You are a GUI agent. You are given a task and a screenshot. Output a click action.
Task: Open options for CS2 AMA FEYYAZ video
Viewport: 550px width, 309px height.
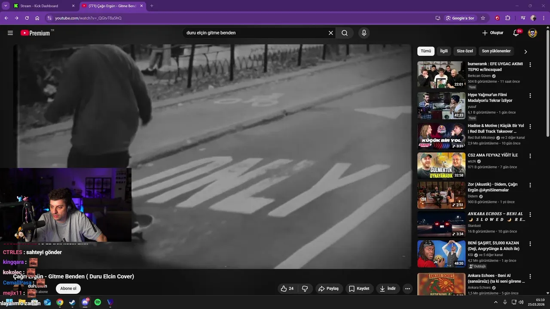tap(530, 156)
